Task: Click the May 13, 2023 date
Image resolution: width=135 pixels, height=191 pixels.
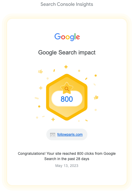Action: (67, 166)
